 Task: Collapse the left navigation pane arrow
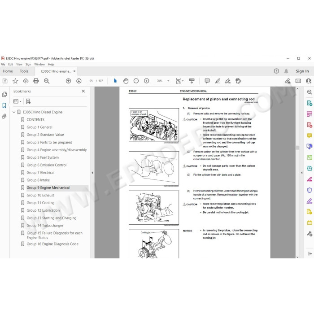pyautogui.click(x=92, y=173)
